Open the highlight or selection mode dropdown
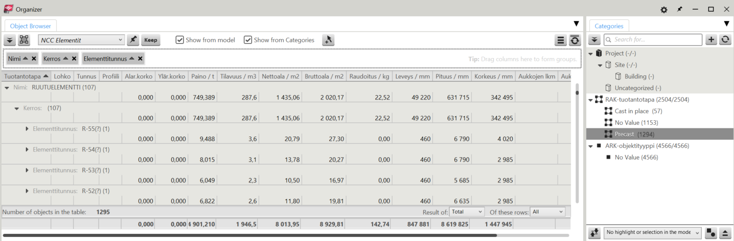This screenshot has height=241, width=734. pos(653,232)
